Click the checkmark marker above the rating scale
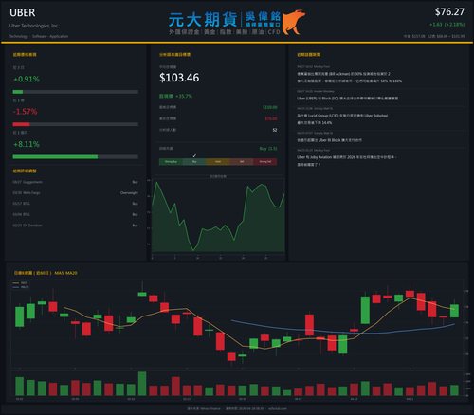The width and height of the screenshot is (474, 415). [194, 156]
